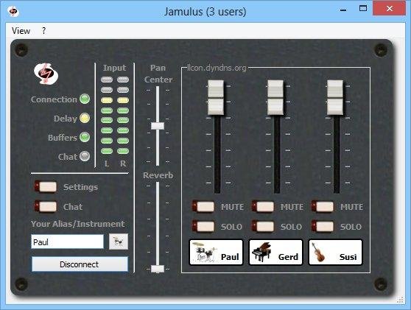Click the Pan slider handle
The width and height of the screenshot is (411, 310).
(x=158, y=126)
